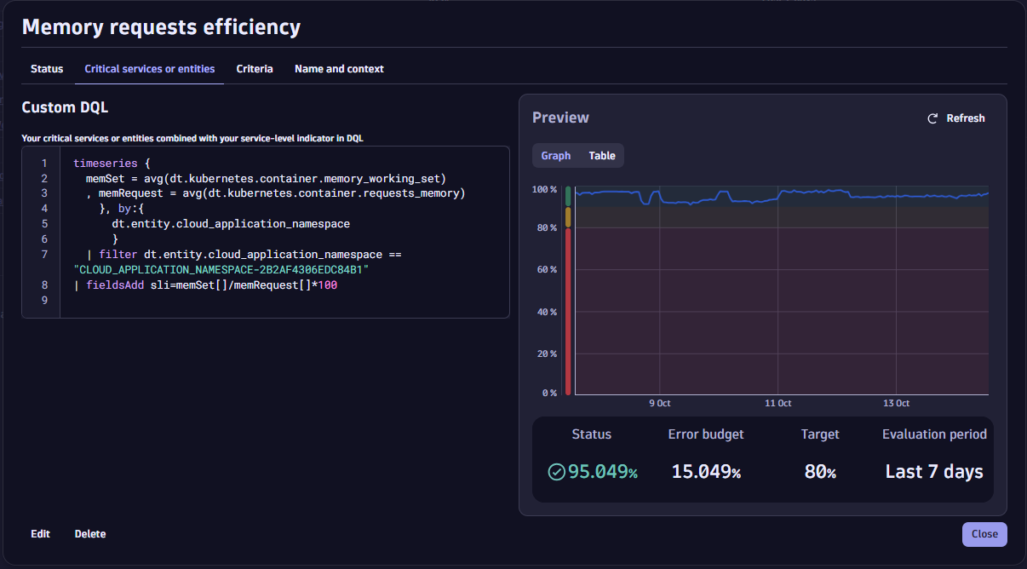Click the 80% Target value

click(819, 471)
